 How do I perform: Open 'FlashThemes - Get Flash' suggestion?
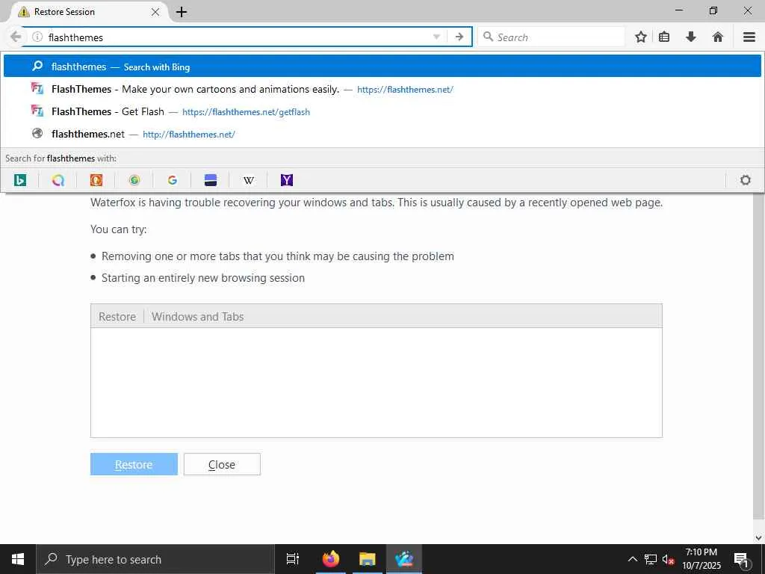tap(382, 111)
